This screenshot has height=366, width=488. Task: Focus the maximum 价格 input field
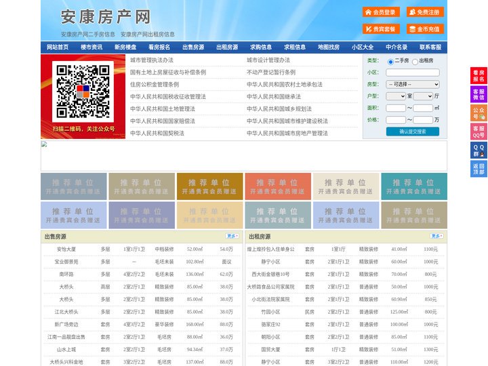(x=423, y=120)
